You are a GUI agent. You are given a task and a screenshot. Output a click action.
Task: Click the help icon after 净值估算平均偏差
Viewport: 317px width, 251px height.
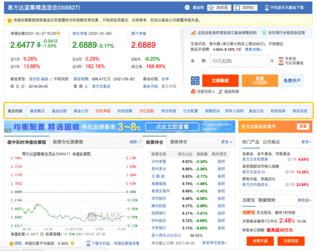72,243
